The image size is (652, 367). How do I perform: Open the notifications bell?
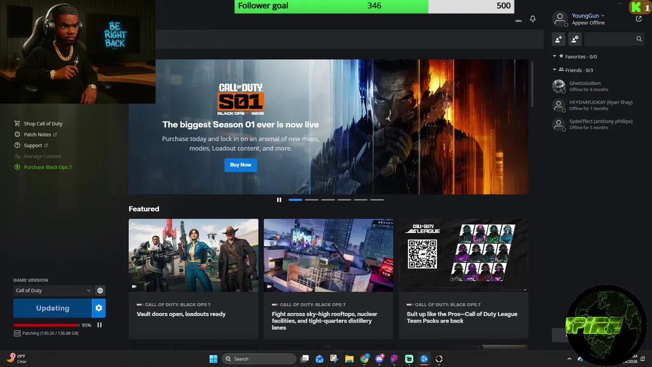533,19
